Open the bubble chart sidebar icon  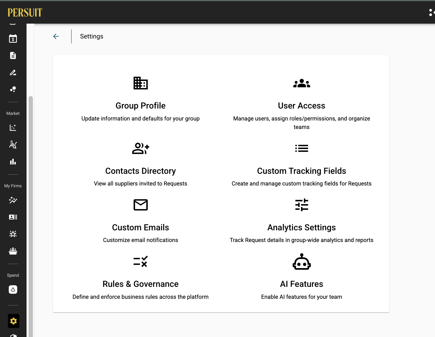tap(13, 89)
